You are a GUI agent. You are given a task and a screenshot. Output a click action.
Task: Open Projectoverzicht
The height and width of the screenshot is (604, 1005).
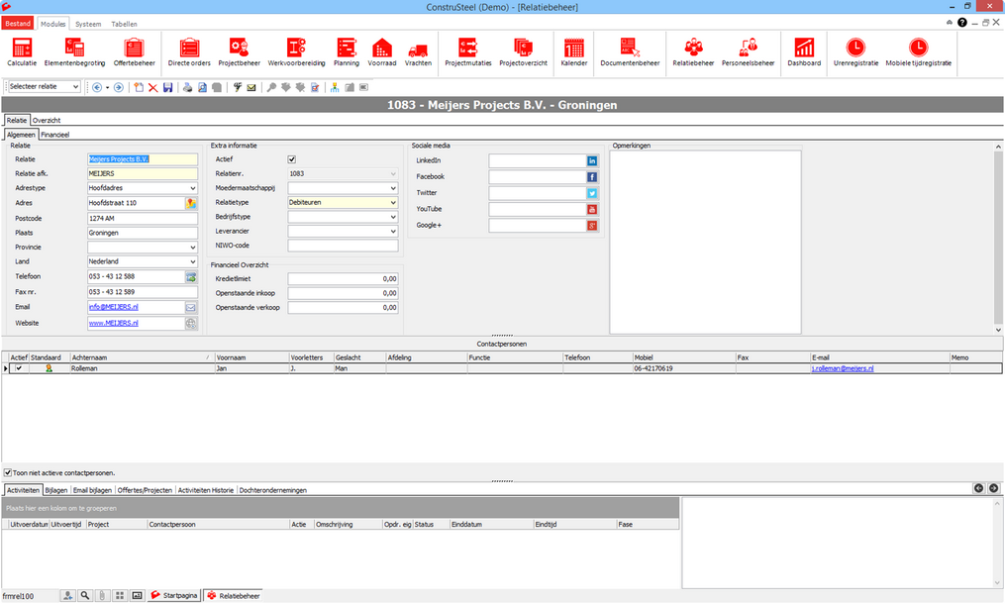point(523,51)
